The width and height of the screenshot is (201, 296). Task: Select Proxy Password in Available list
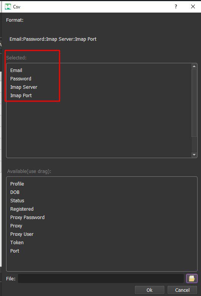pyautogui.click(x=27, y=217)
